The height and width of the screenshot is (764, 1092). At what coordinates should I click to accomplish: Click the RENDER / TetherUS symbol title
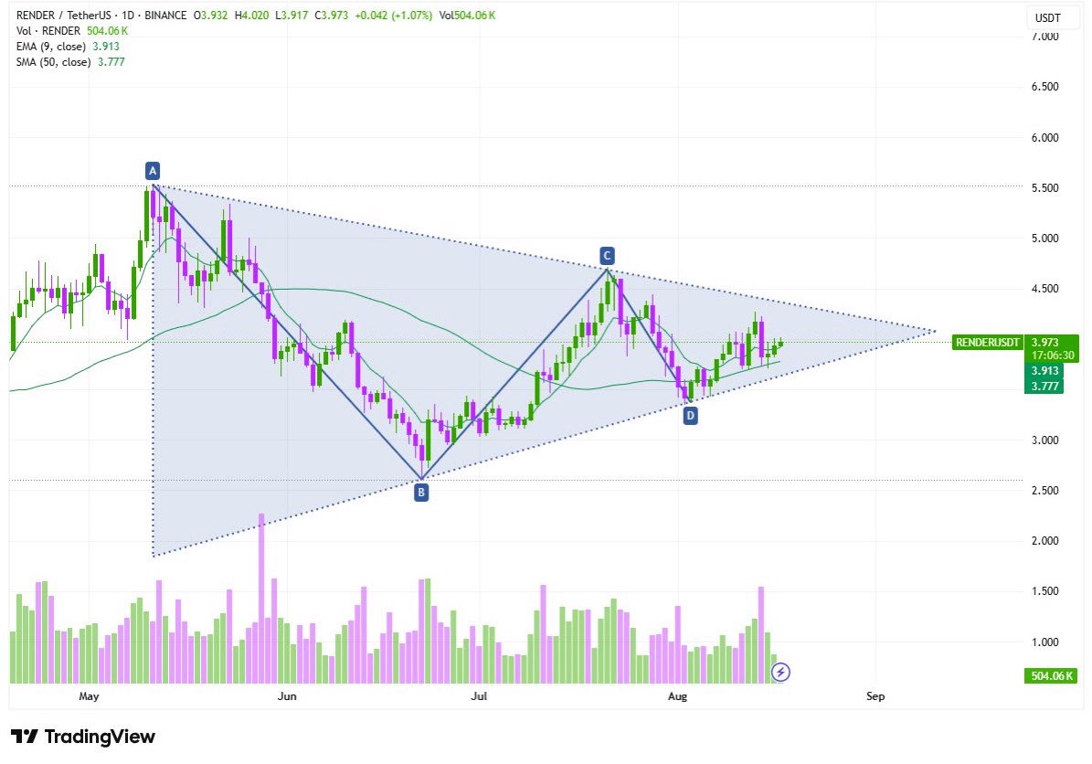(65, 16)
